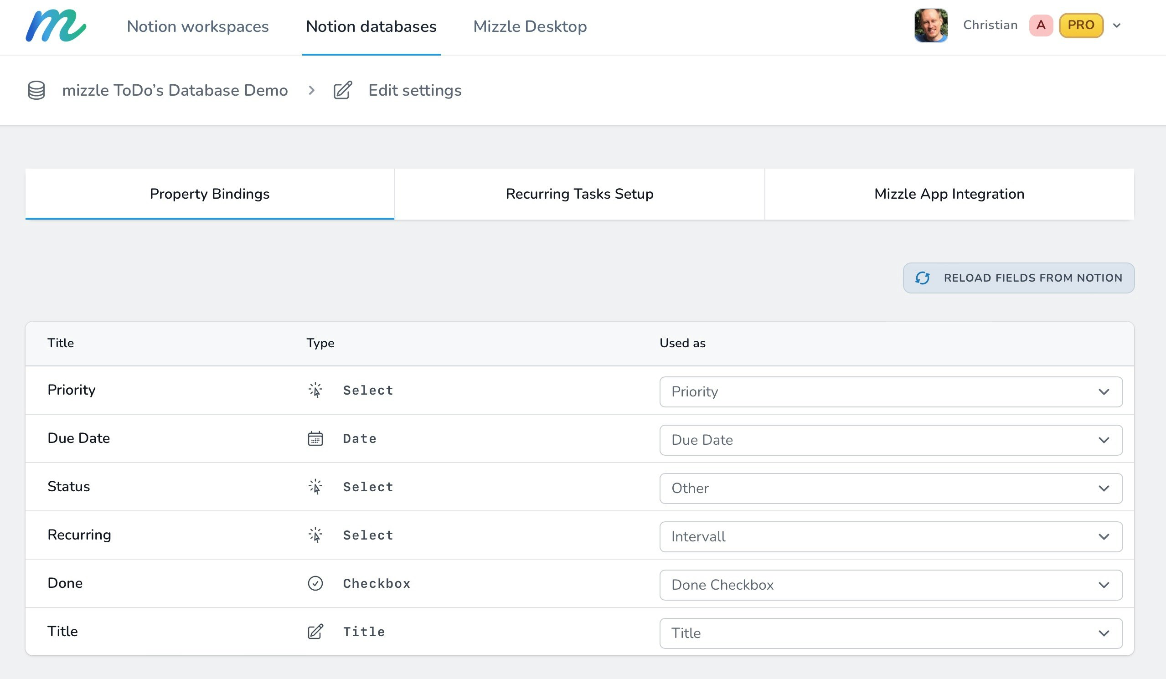The image size is (1166, 679).
Task: Click the database stack icon in breadcrumb
Action: [x=36, y=90]
